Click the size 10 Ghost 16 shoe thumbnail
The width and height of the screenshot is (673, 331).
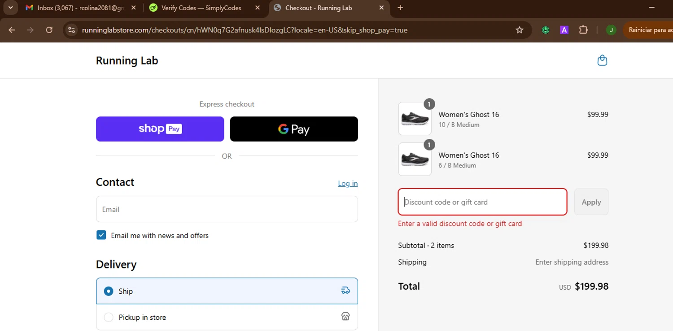[415, 119]
